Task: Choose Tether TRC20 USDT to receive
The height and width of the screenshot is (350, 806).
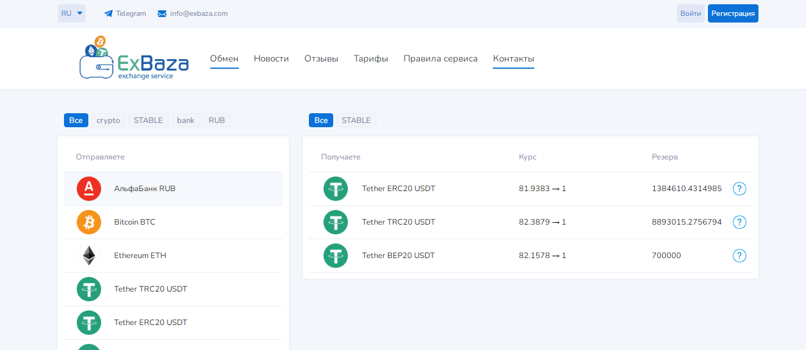Action: 531,222
